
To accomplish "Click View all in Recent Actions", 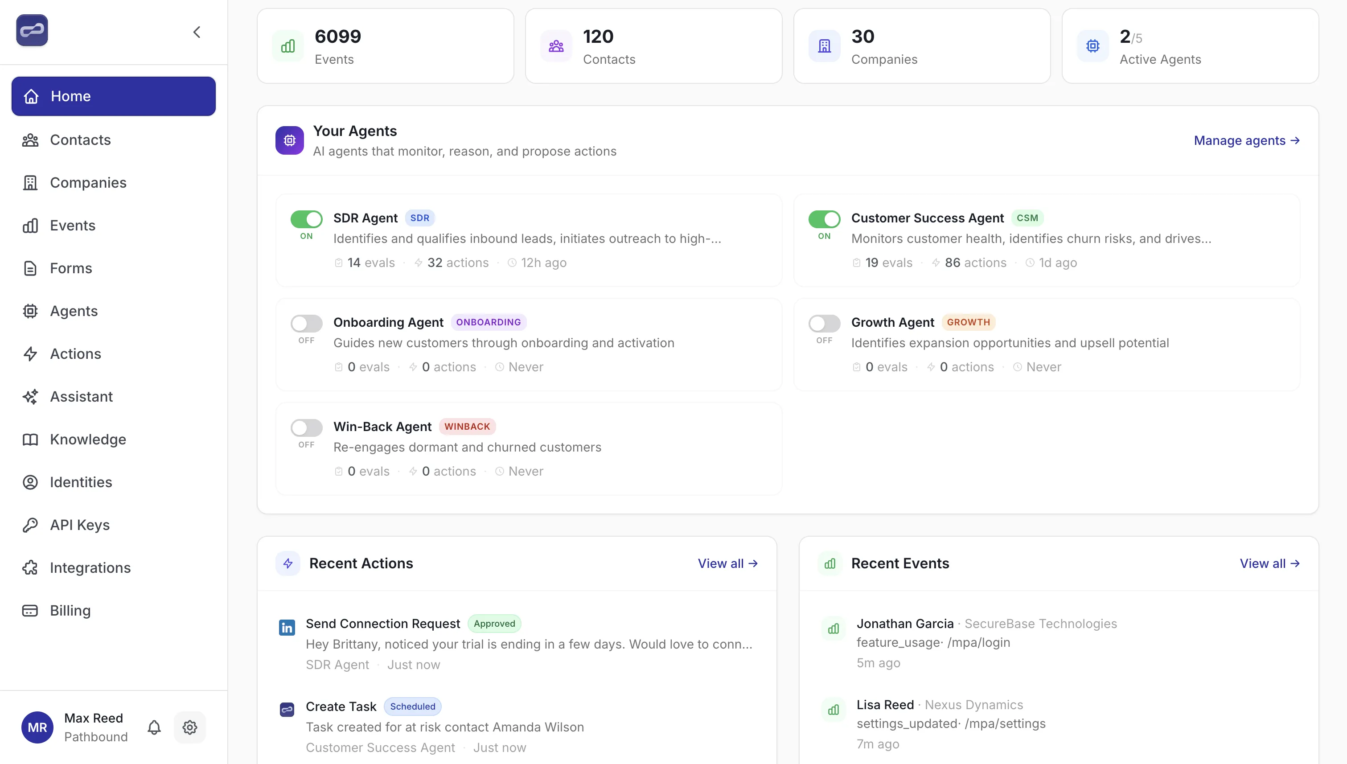I will [x=727, y=563].
